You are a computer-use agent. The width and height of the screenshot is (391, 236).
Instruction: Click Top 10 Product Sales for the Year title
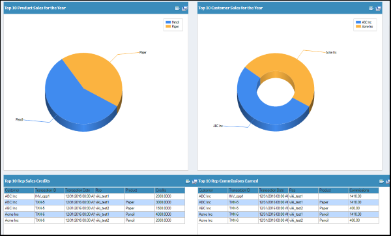point(35,8)
